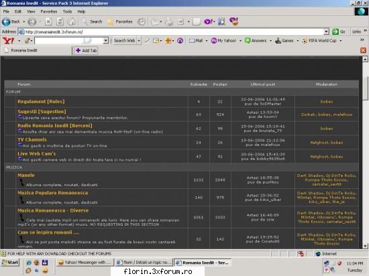Screen dimensions: 369x276
Task: Click the Back navigation arrow icon
Action: (6, 22)
